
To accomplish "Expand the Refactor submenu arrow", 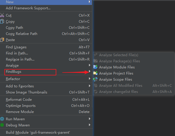I will click(90, 79).
